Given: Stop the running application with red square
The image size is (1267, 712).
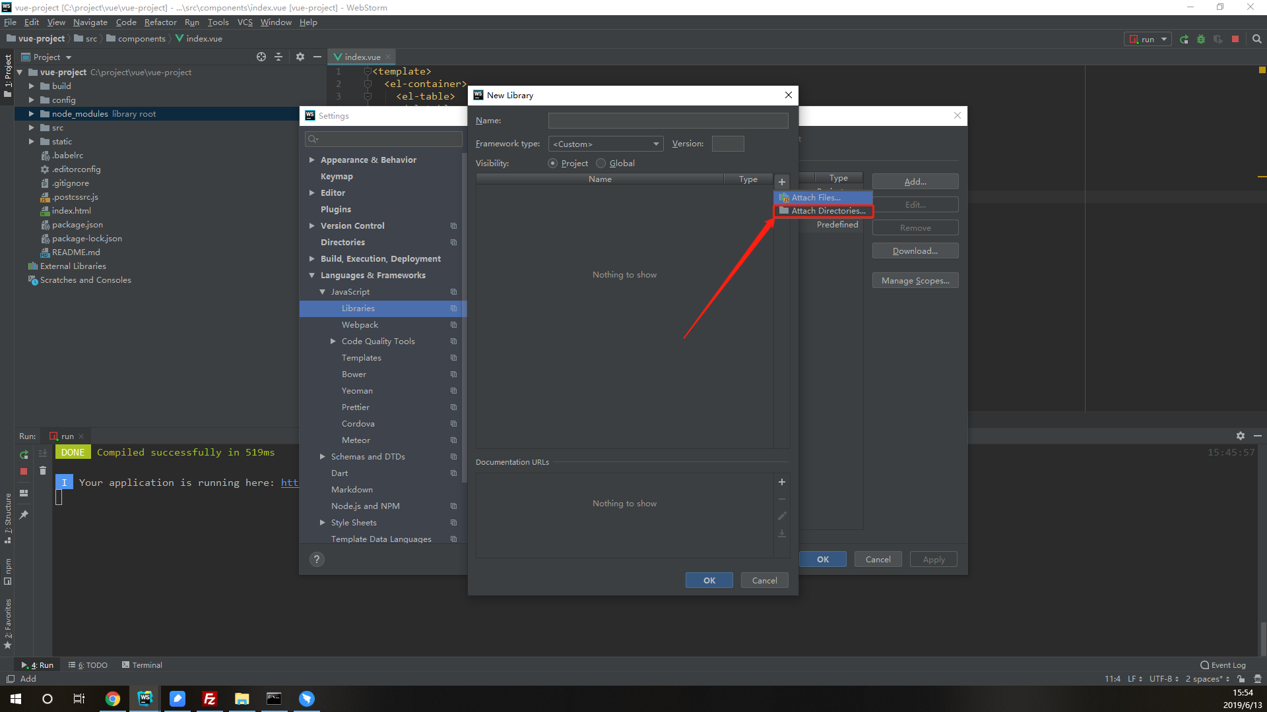Looking at the screenshot, I should [x=1235, y=39].
